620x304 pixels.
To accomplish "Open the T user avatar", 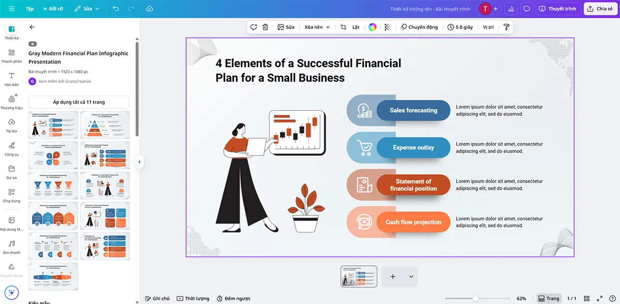I will 485,9.
